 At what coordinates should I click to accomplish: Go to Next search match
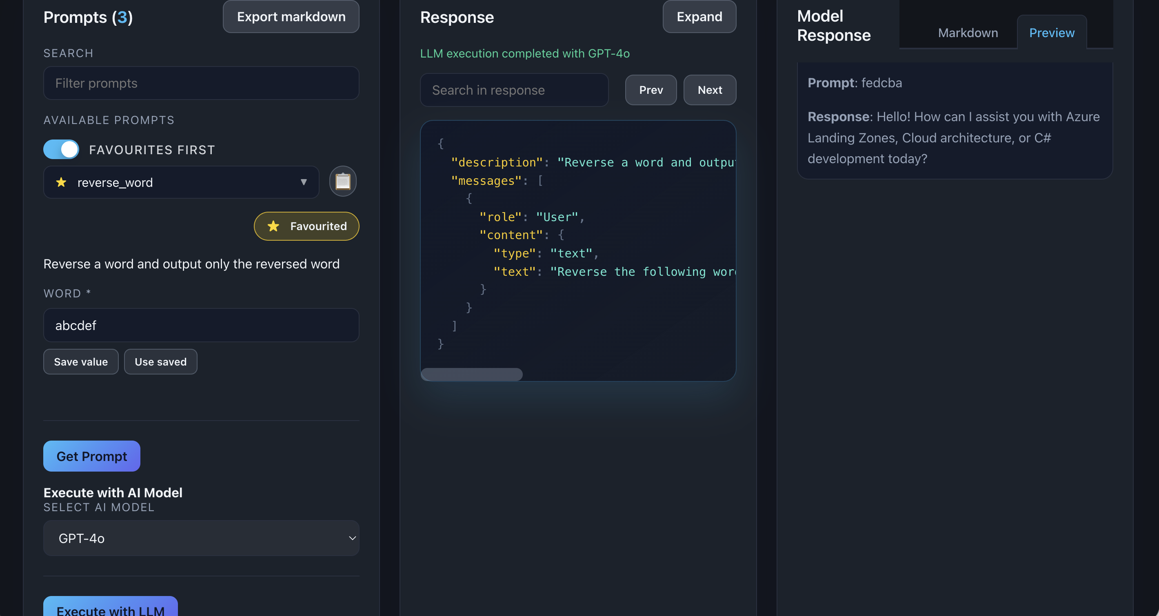(x=710, y=90)
